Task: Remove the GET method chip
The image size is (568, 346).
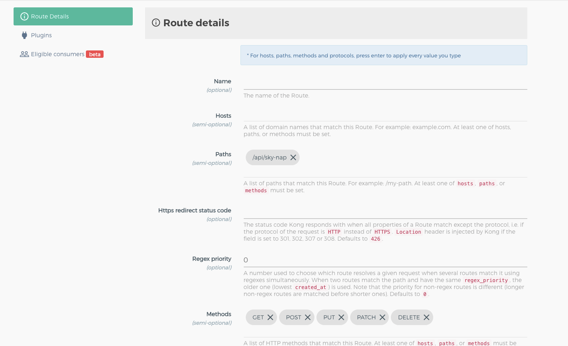Action: 270,317
